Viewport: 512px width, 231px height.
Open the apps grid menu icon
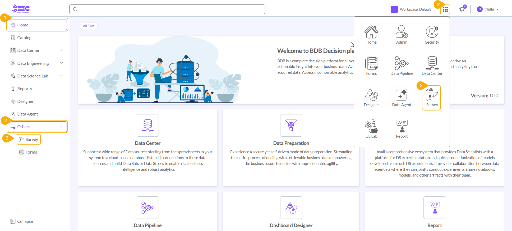(445, 10)
